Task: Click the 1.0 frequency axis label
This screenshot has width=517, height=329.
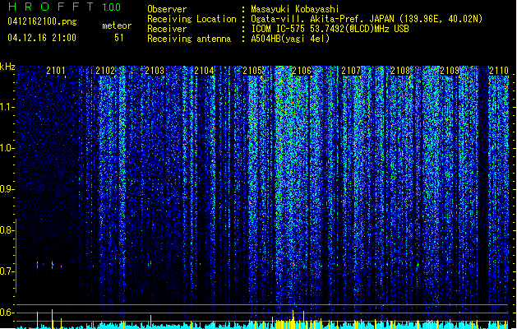Action: coord(7,148)
